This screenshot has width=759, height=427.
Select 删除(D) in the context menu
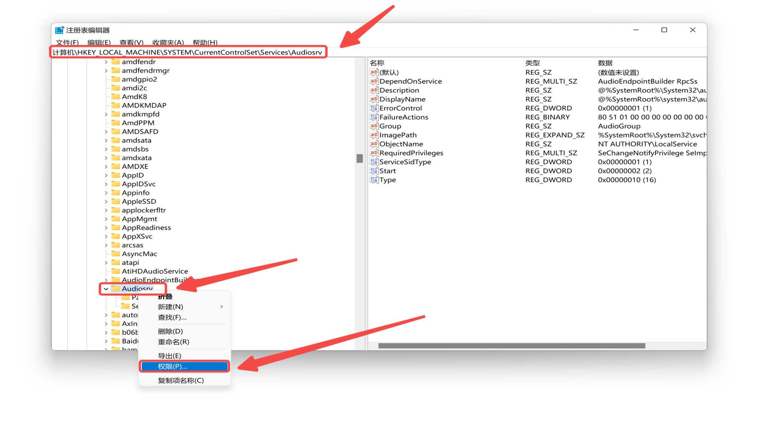click(x=170, y=331)
